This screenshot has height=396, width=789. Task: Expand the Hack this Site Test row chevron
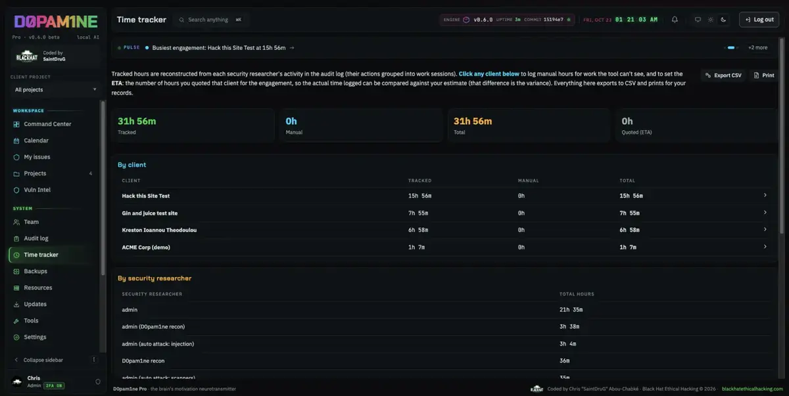click(x=765, y=196)
